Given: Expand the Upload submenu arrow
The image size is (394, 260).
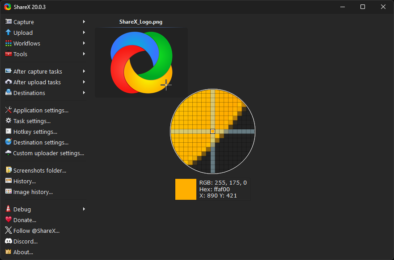Looking at the screenshot, I should click(x=84, y=33).
